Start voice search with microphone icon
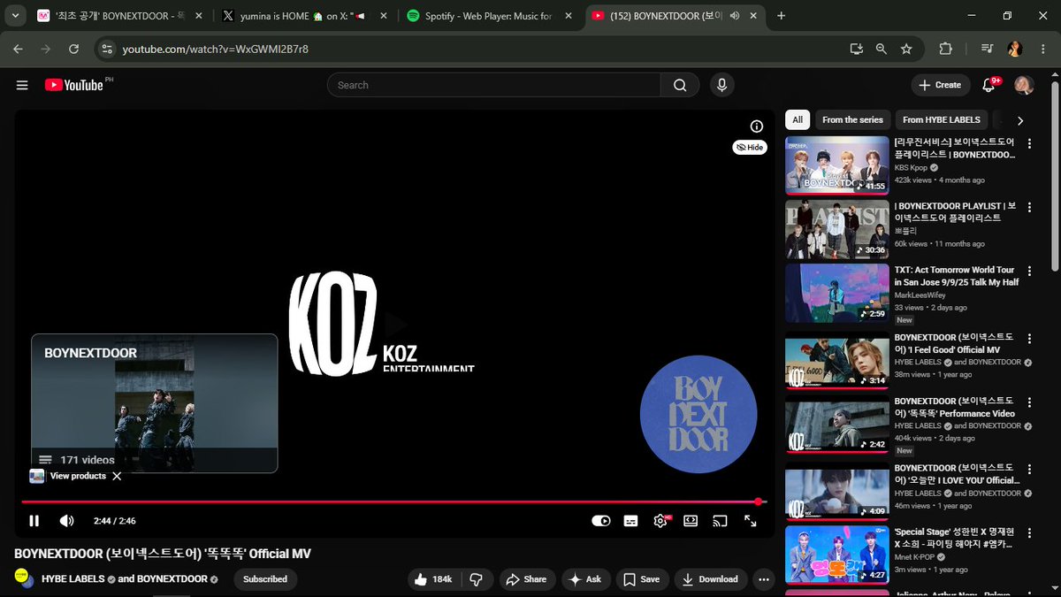Image resolution: width=1061 pixels, height=597 pixels. point(722,85)
